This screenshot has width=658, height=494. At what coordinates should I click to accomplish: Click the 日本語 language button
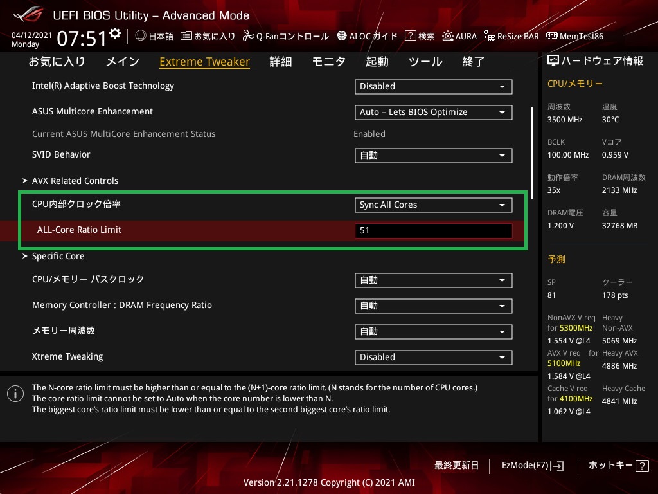pyautogui.click(x=154, y=36)
